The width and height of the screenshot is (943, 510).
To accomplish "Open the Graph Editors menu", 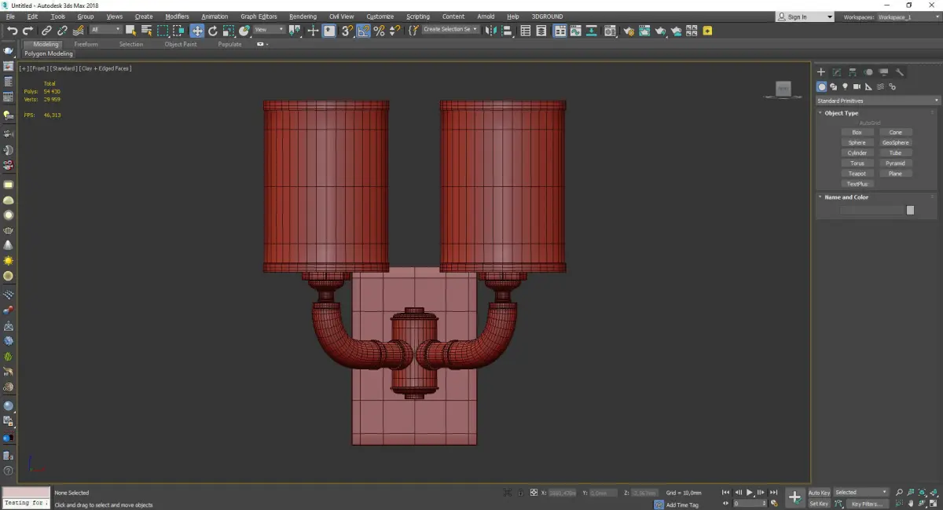I will pyautogui.click(x=259, y=17).
